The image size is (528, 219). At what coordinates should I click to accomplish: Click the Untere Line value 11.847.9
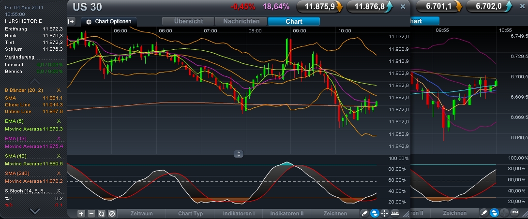[x=53, y=111]
